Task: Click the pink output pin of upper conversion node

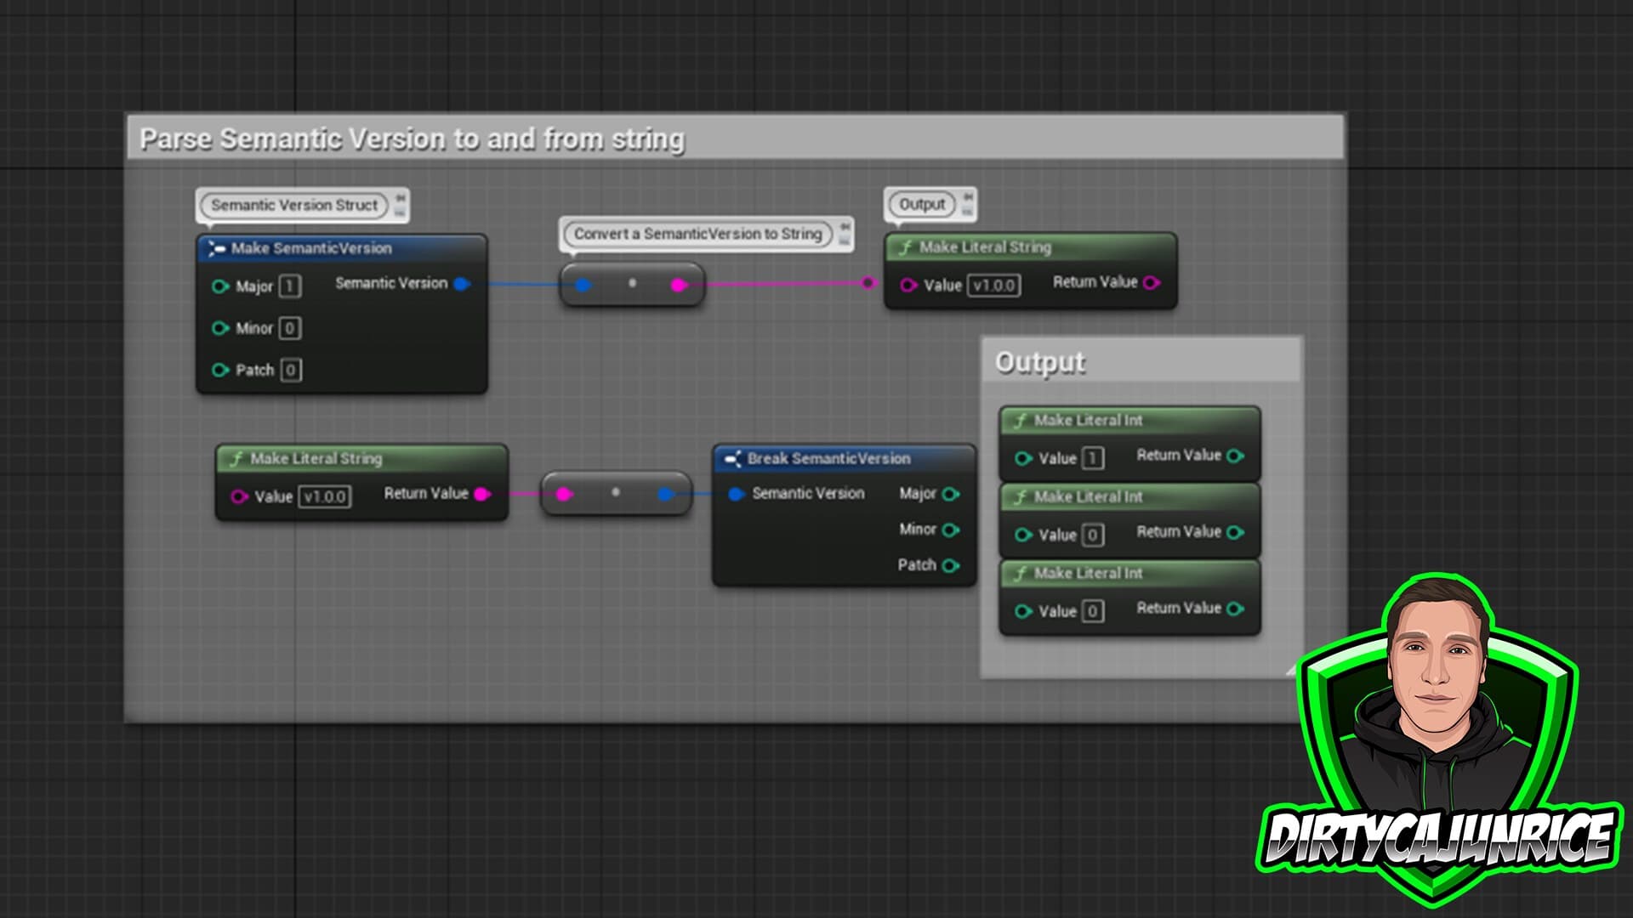Action: [x=679, y=285]
